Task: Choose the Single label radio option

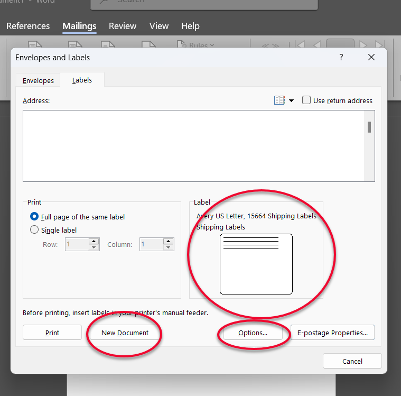Action: pyautogui.click(x=35, y=230)
